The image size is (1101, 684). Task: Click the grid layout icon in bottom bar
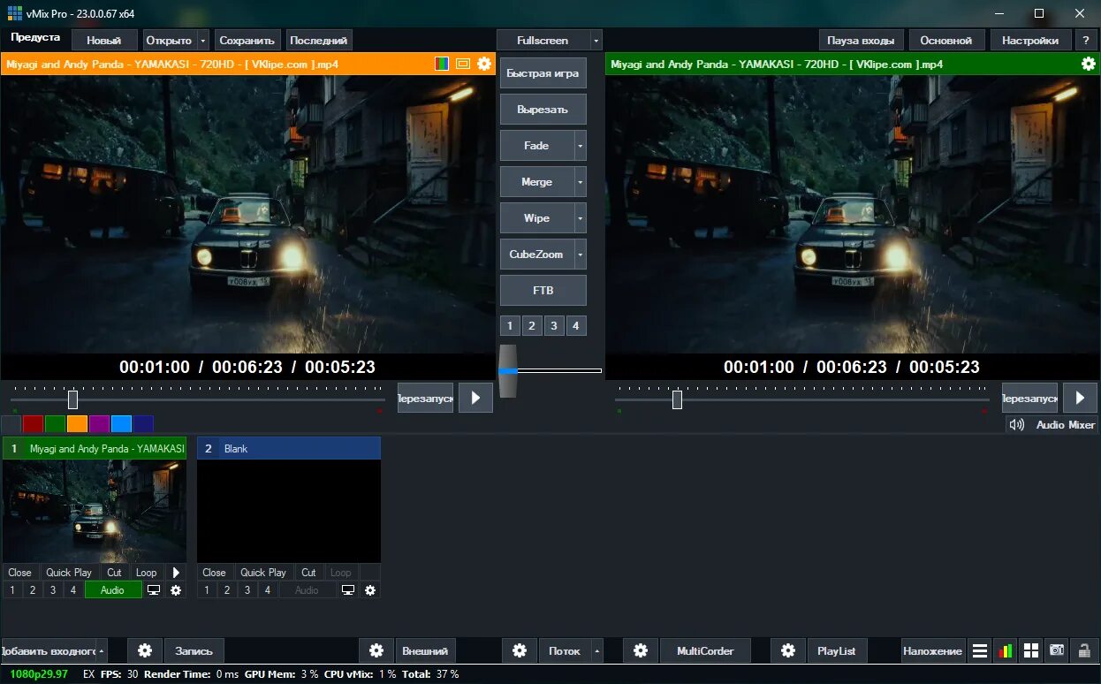point(1031,650)
